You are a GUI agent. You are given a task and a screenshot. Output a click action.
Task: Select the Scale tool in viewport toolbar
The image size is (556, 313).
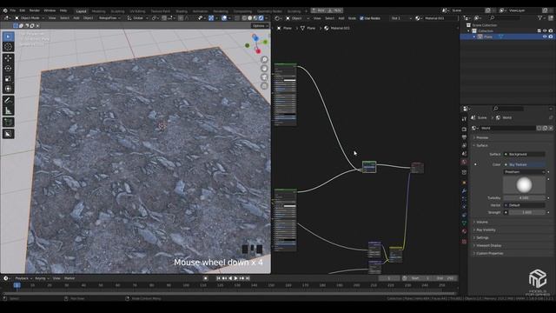(x=9, y=79)
